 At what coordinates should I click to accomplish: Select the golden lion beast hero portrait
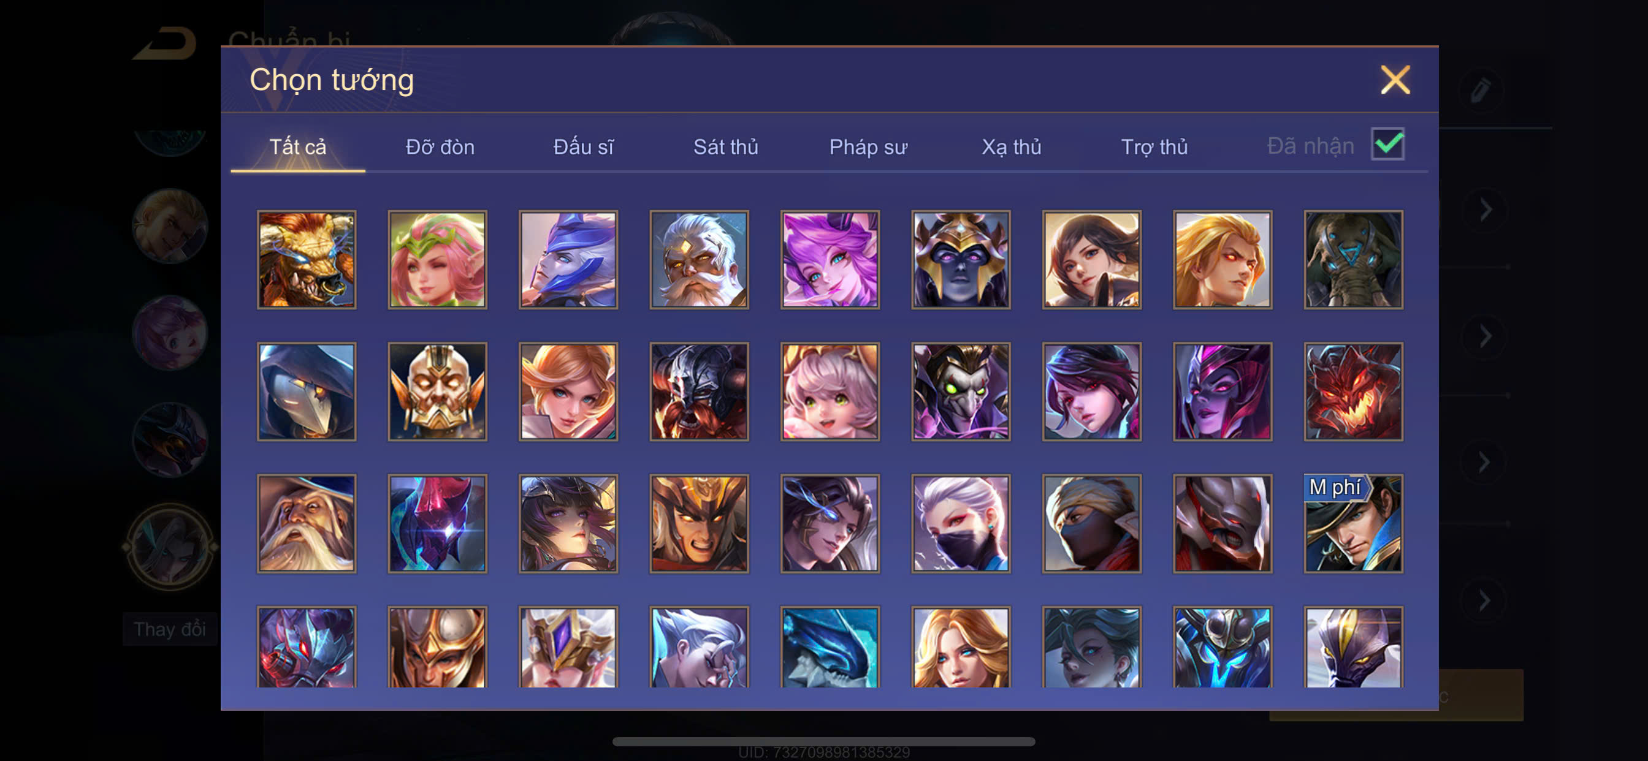click(x=307, y=260)
